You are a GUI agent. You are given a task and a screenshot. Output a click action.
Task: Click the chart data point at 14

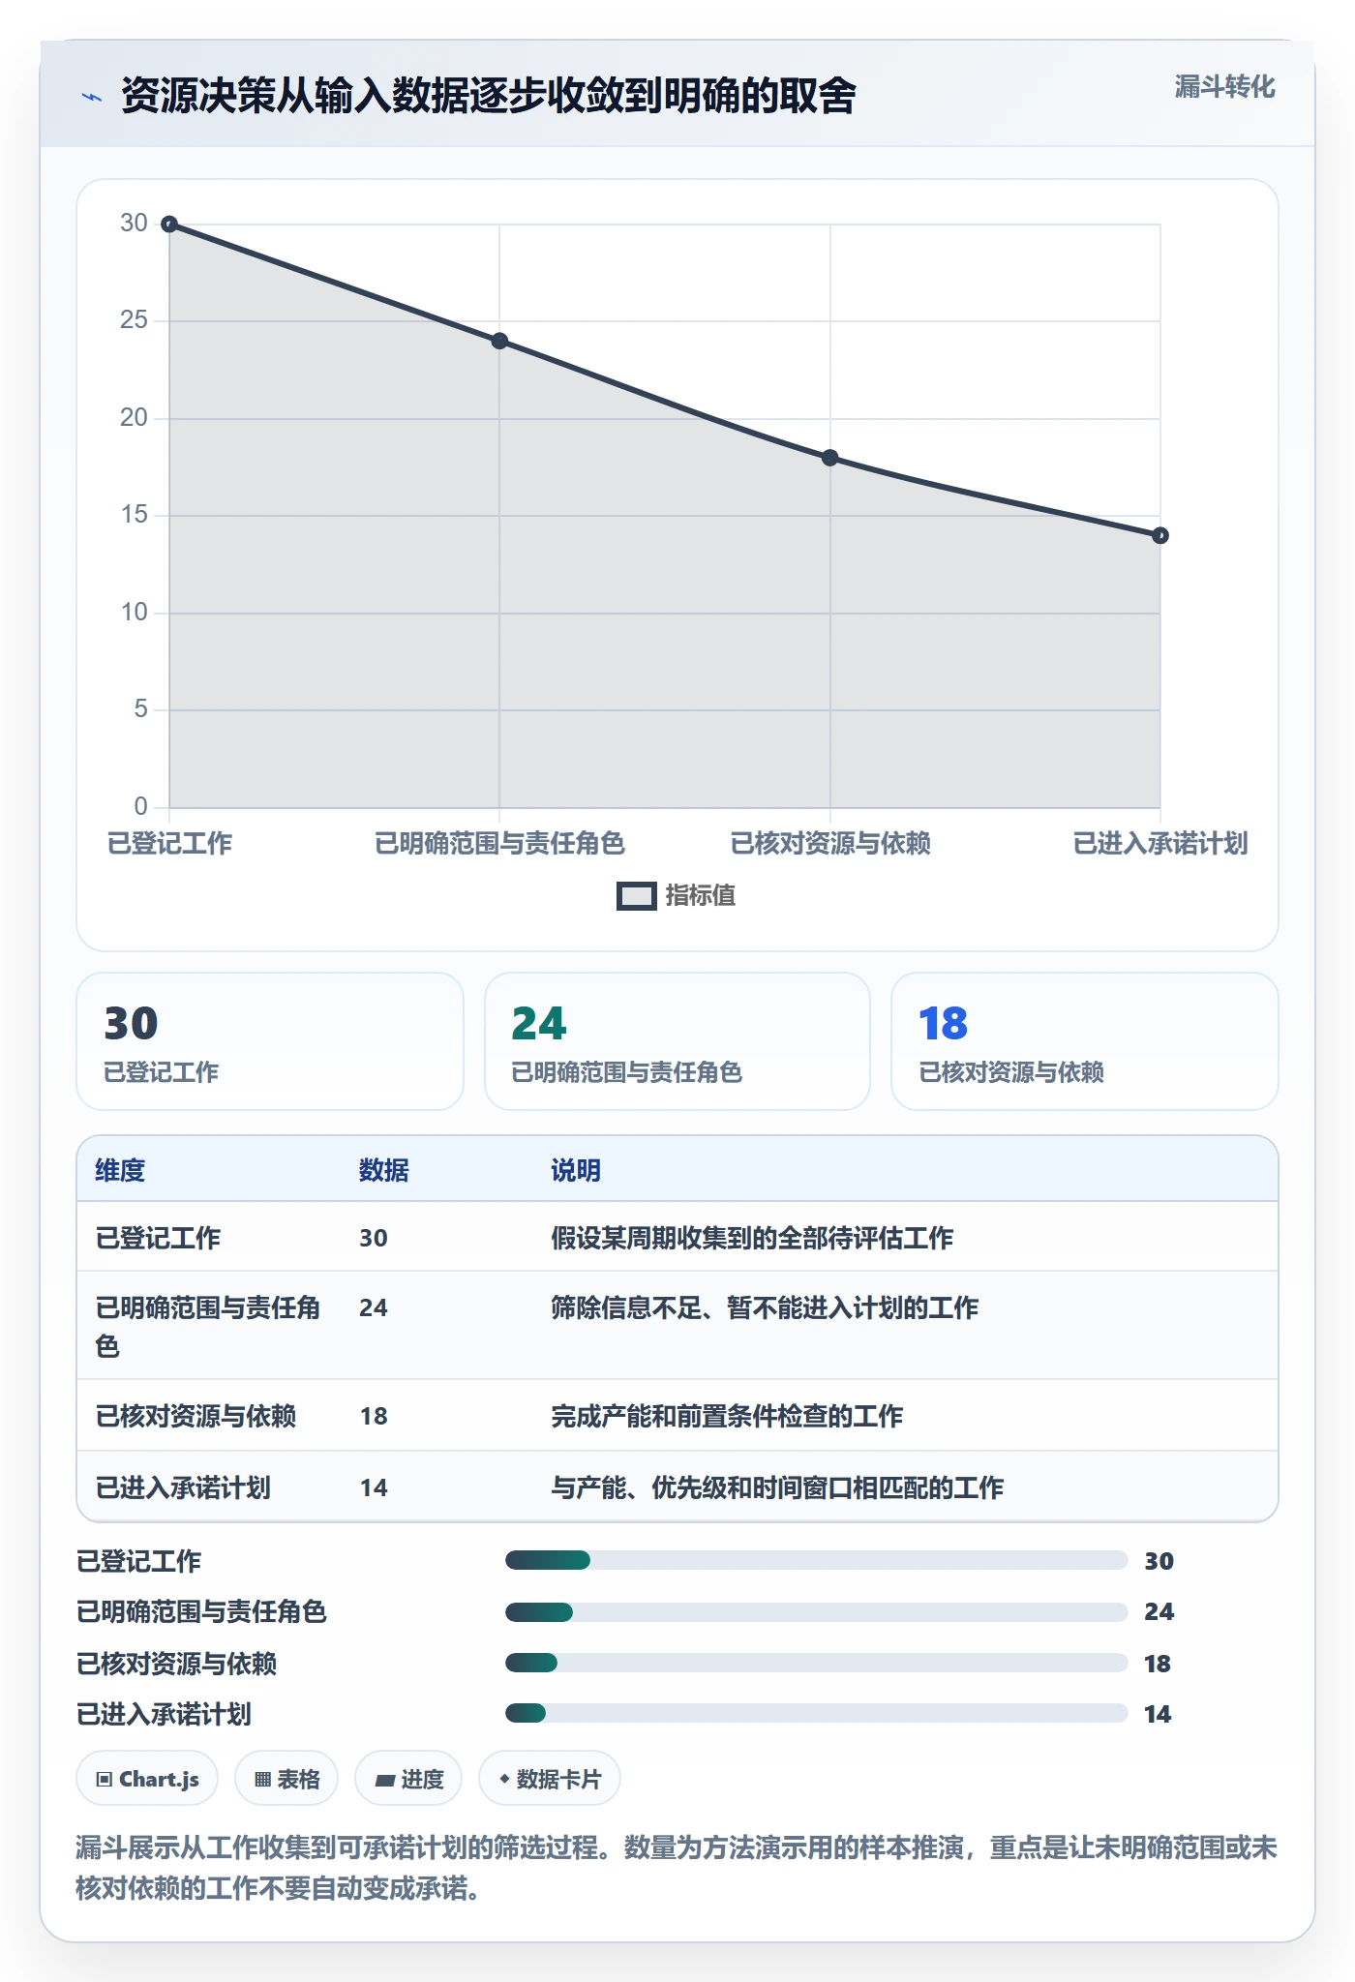tap(1160, 535)
